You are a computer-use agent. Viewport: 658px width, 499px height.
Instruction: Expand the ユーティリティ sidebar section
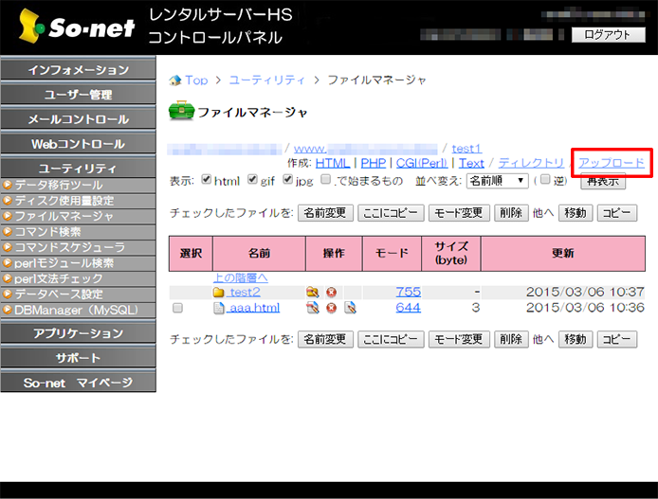78,168
